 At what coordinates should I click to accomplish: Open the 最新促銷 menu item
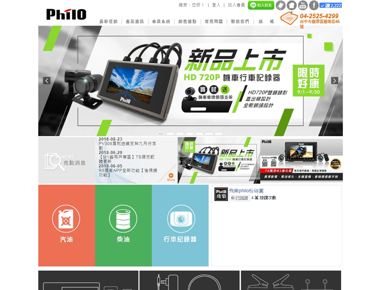tap(109, 21)
